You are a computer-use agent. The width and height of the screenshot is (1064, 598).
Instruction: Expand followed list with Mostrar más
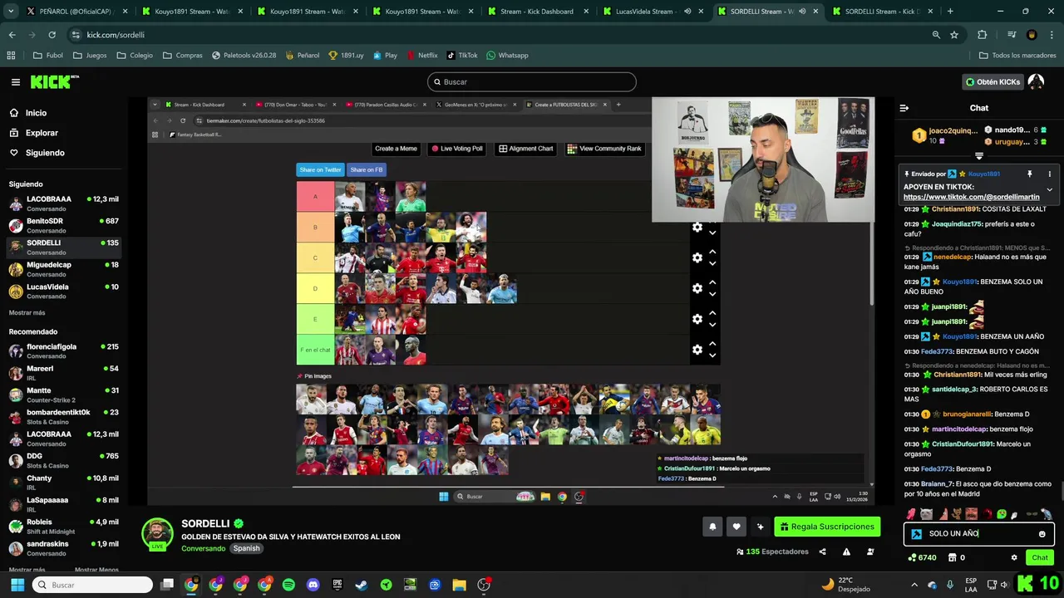point(27,312)
